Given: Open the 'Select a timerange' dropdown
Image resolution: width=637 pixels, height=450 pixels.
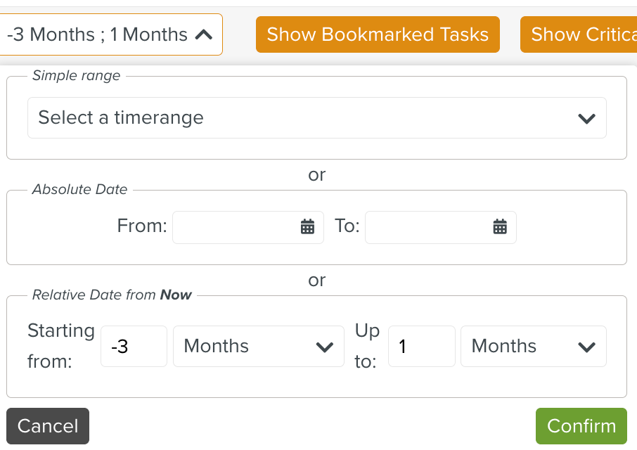Looking at the screenshot, I should click(316, 118).
